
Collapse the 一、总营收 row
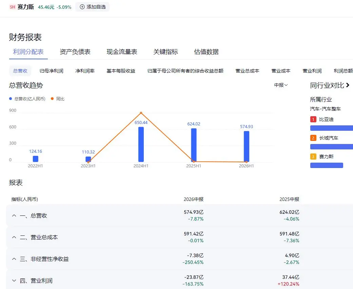click(x=14, y=215)
